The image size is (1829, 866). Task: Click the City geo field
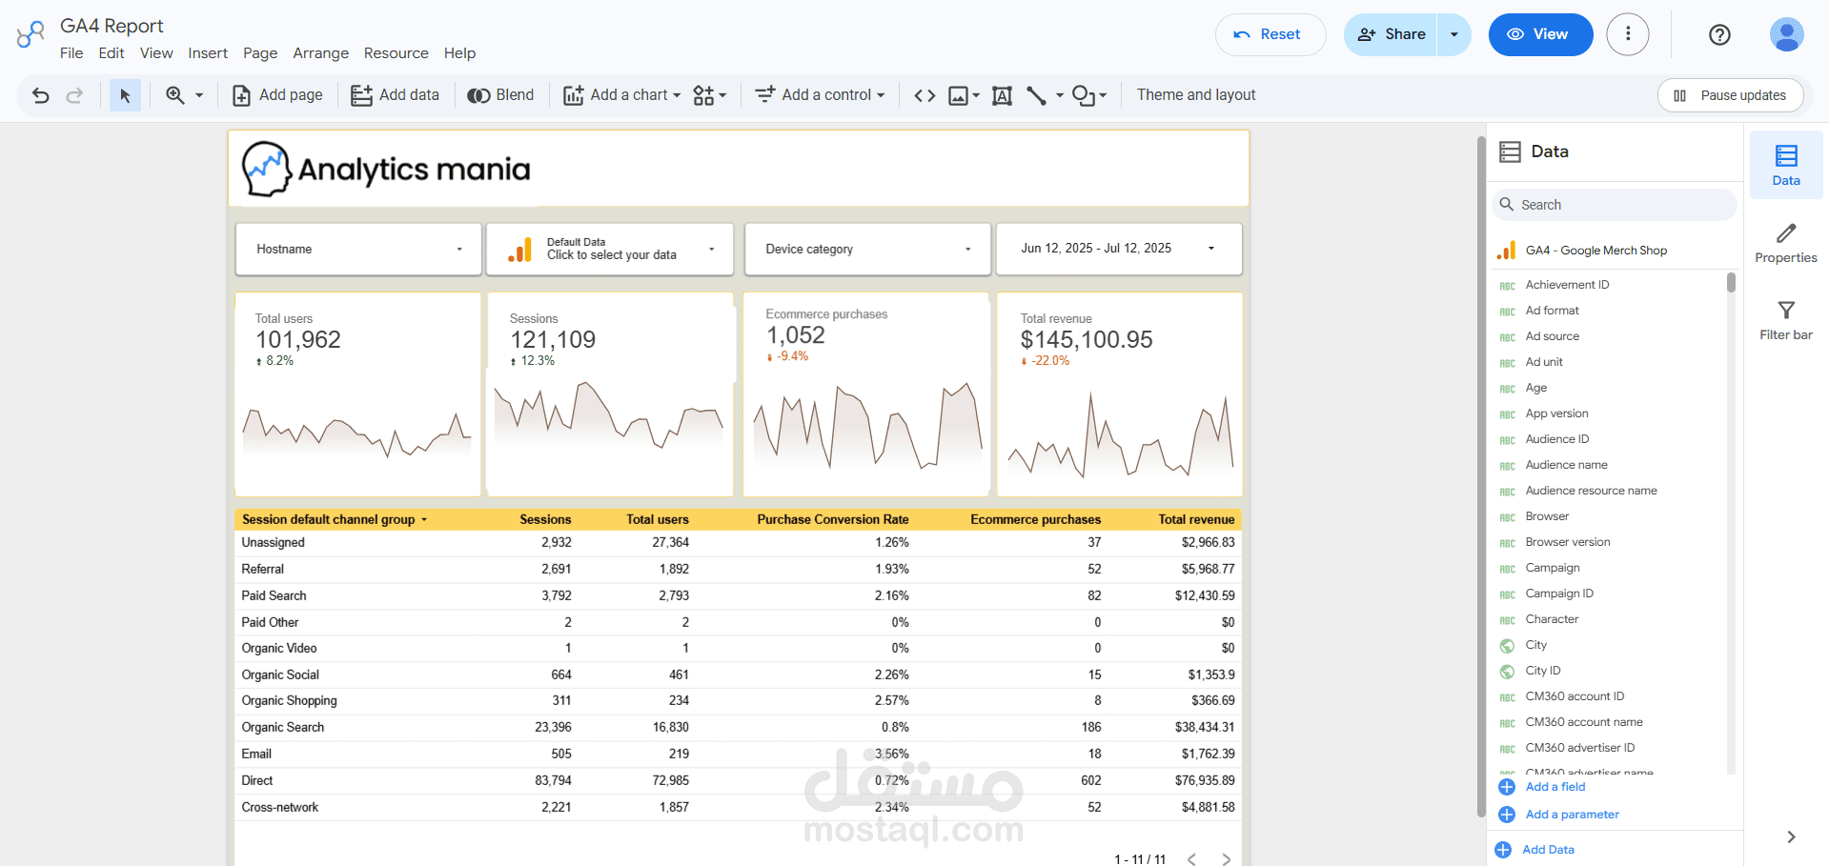pos(1536,645)
